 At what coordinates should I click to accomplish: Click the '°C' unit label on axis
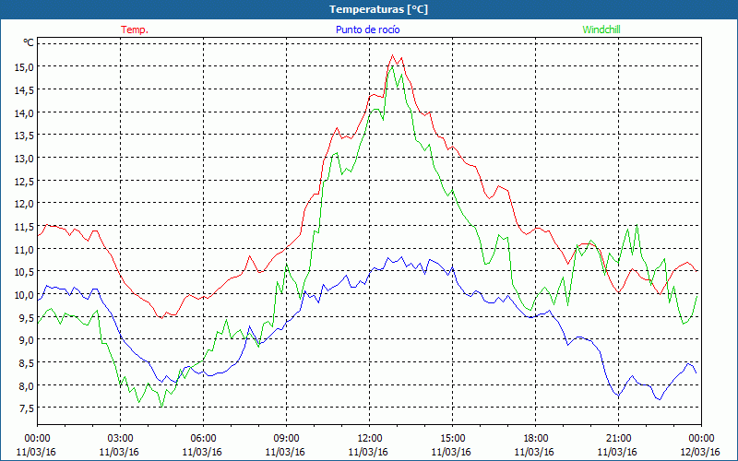pos(29,42)
